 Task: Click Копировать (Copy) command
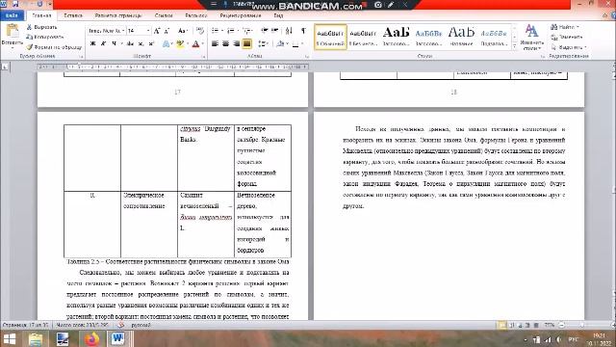tap(45, 37)
